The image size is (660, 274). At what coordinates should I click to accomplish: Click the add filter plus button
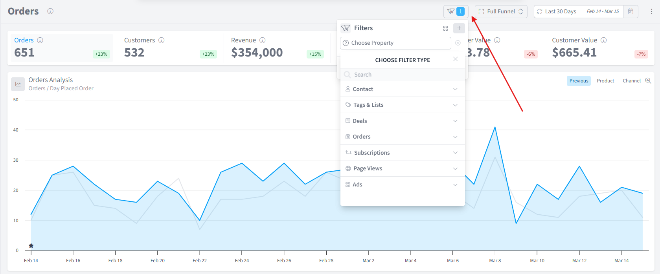pos(459,28)
